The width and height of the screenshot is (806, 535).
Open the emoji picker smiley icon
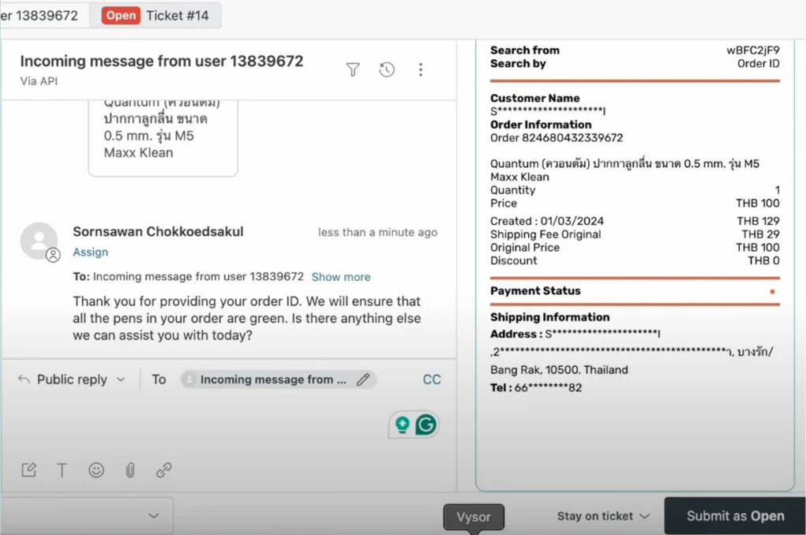tap(96, 470)
